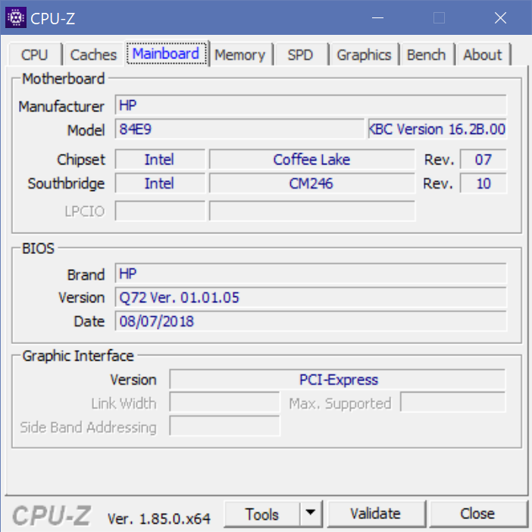Click the BIOS date 08/07/2018

[311, 321]
